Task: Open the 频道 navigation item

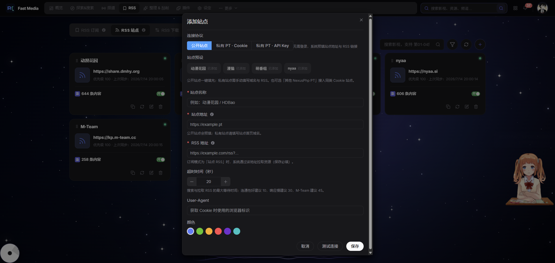Action: (108, 8)
